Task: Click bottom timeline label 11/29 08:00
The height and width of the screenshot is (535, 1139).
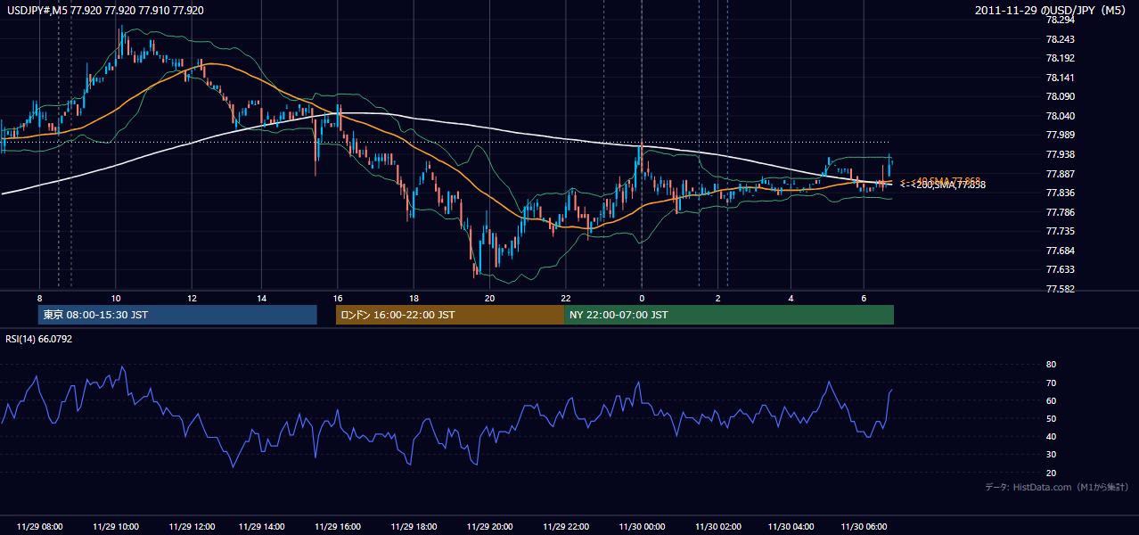Action: click(39, 527)
